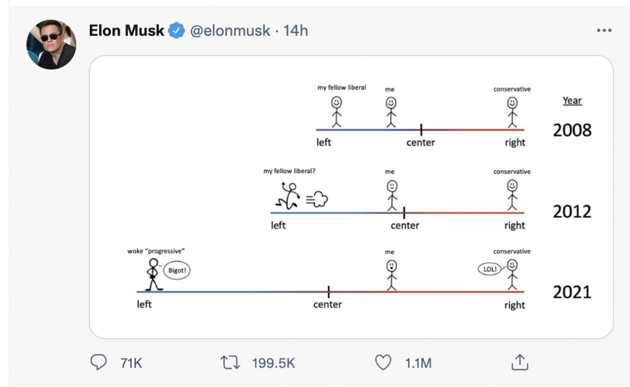Screen dimensions: 630x387
Task: Click the "Bigot!" speech bubble in the image
Action: (x=177, y=270)
